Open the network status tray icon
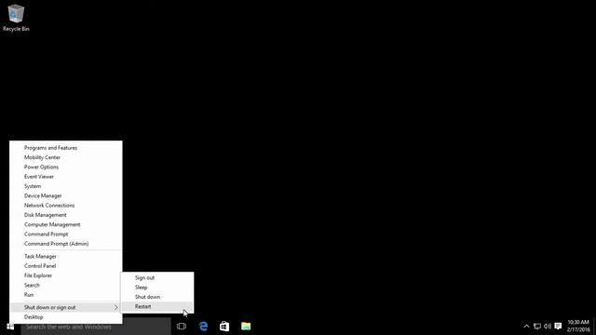Image resolution: width=596 pixels, height=335 pixels. (x=537, y=327)
